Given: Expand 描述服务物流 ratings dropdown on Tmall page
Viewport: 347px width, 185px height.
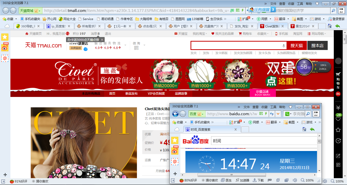Looking at the screenshot, I should click(125, 45).
